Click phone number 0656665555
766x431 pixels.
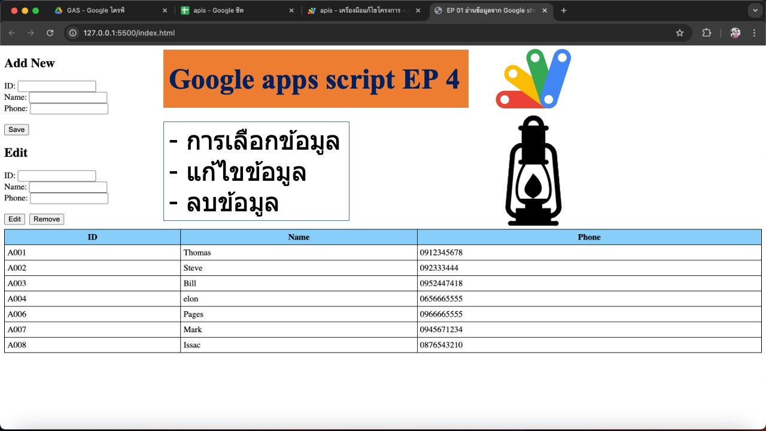tap(441, 299)
